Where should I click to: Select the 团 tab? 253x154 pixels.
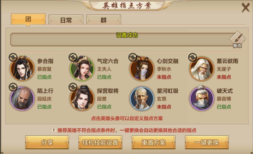[x=28, y=19]
